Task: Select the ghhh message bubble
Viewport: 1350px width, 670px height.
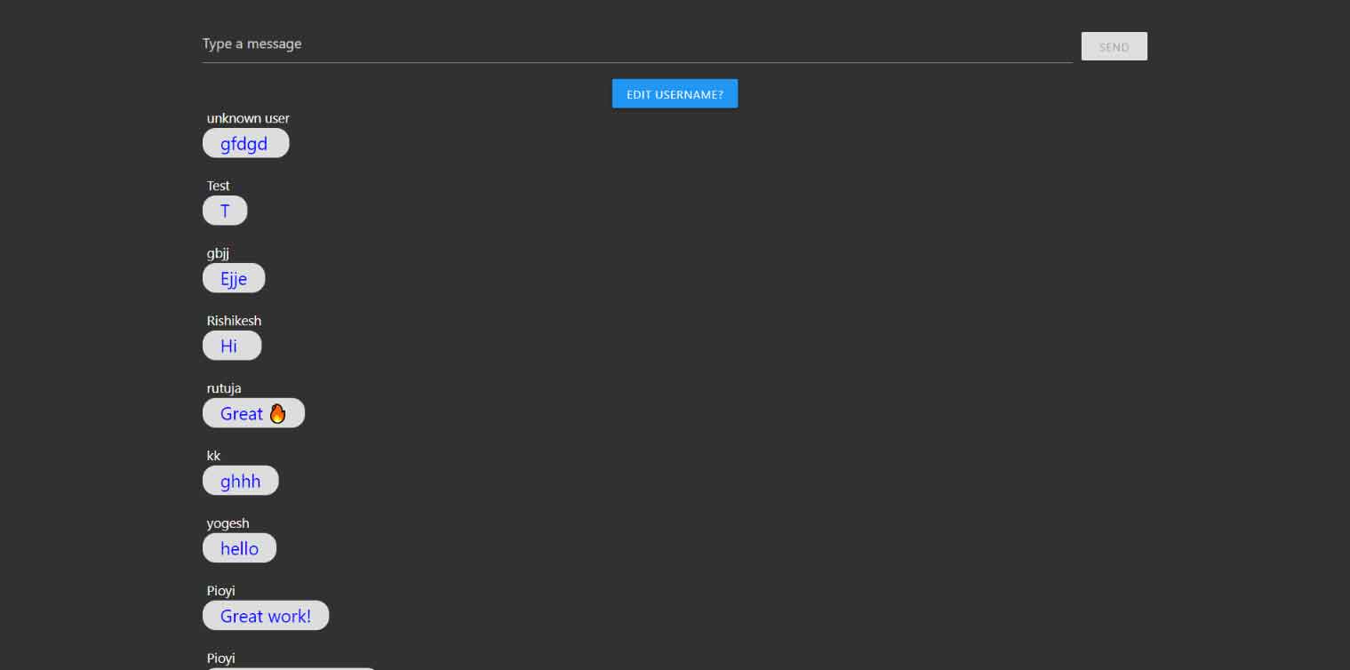Action: point(241,481)
